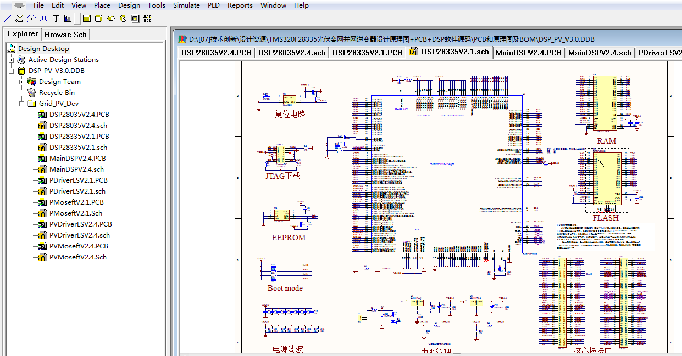Image resolution: width=682 pixels, height=356 pixels.
Task: Expand the Design Team node
Action: coord(22,81)
